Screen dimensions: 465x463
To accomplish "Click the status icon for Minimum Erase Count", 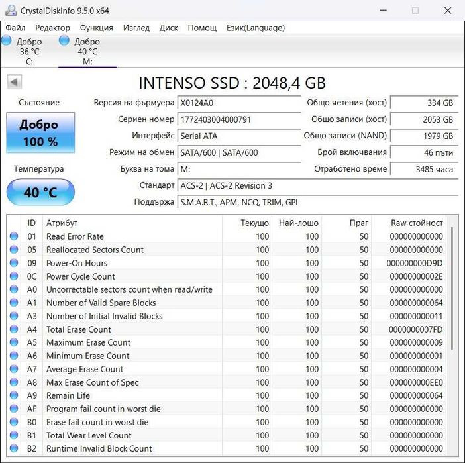I will point(14,356).
